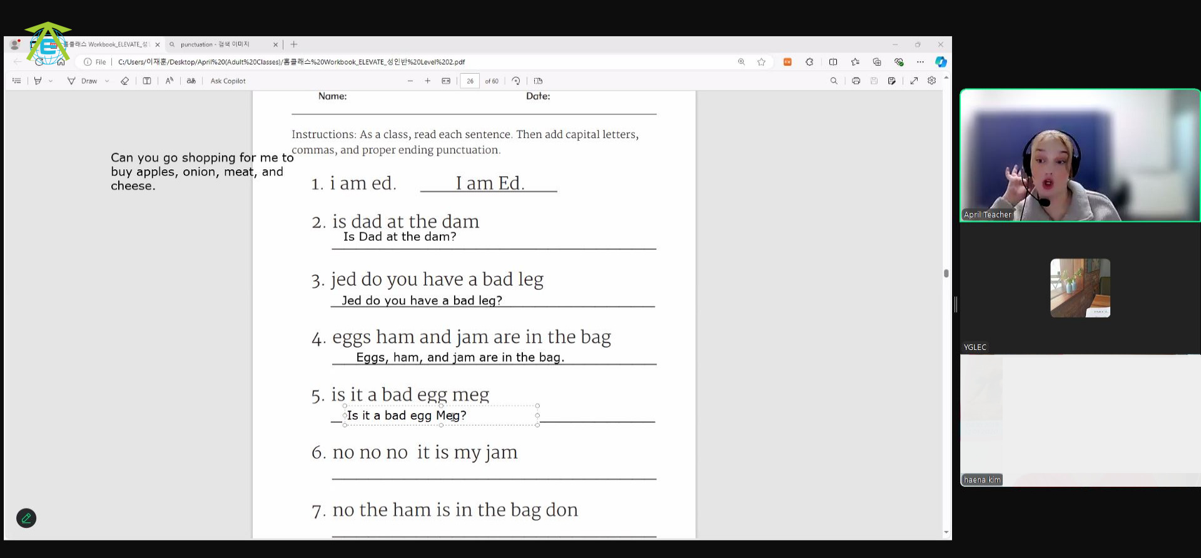Click the Print PDF icon
The width and height of the screenshot is (1201, 558).
[856, 81]
